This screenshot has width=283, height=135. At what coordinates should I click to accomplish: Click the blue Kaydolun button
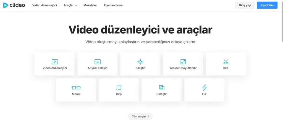[x=267, y=5]
